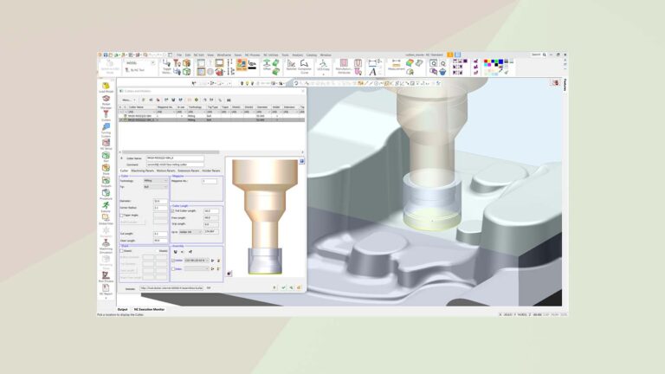Open the Analysis menu

[298, 55]
